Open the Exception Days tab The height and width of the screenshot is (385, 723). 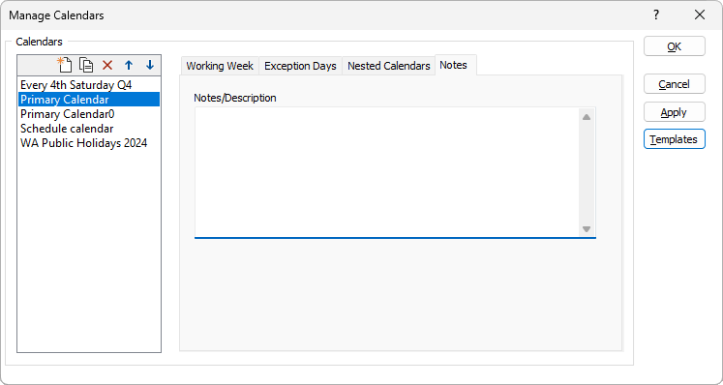click(300, 66)
